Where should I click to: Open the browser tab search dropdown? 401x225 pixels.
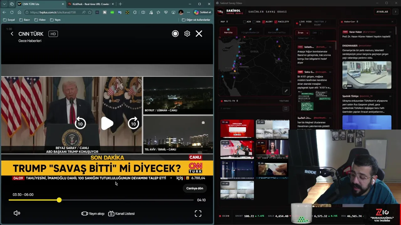[4, 4]
